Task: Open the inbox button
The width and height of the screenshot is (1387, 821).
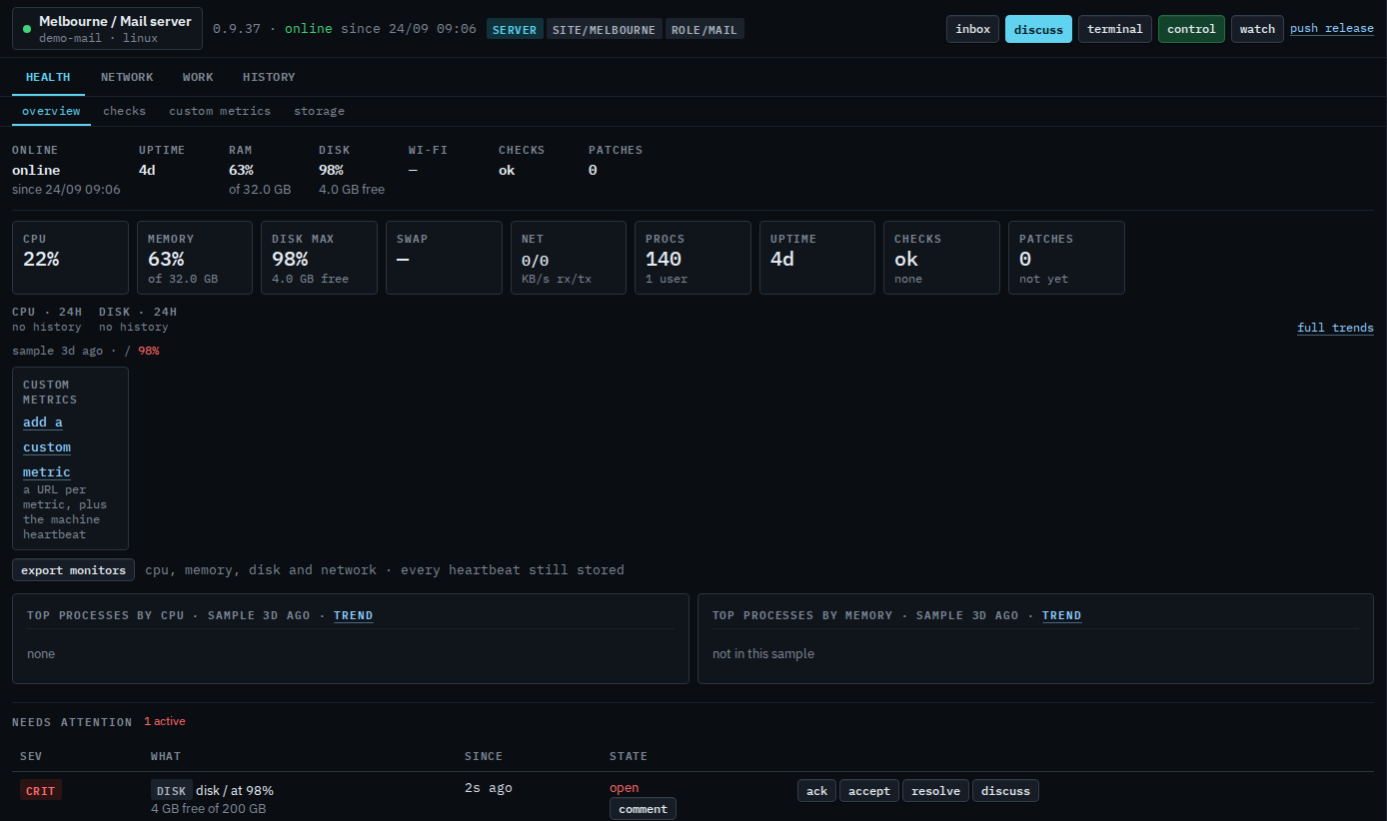Action: [972, 29]
